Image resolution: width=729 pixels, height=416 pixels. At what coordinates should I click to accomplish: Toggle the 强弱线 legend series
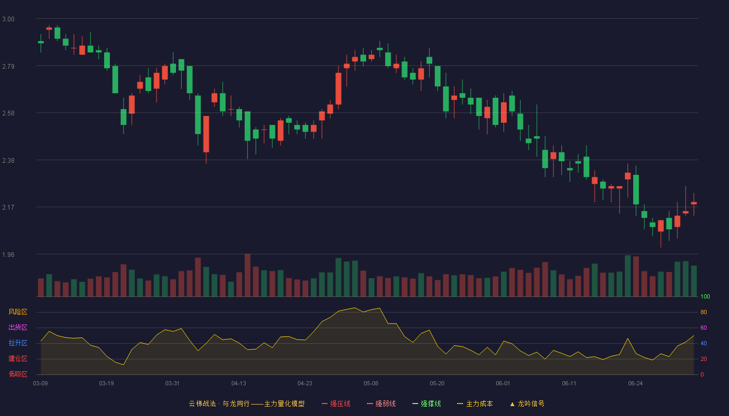click(x=381, y=404)
